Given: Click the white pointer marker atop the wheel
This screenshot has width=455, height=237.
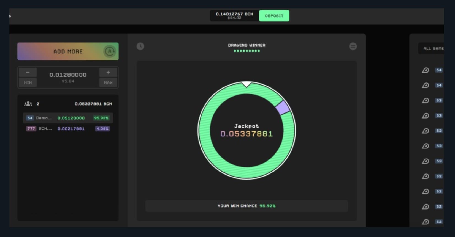Looking at the screenshot, I should [x=247, y=84].
